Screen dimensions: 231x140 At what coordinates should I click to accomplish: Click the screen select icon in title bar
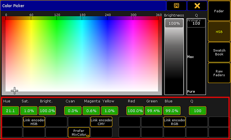click(176, 6)
